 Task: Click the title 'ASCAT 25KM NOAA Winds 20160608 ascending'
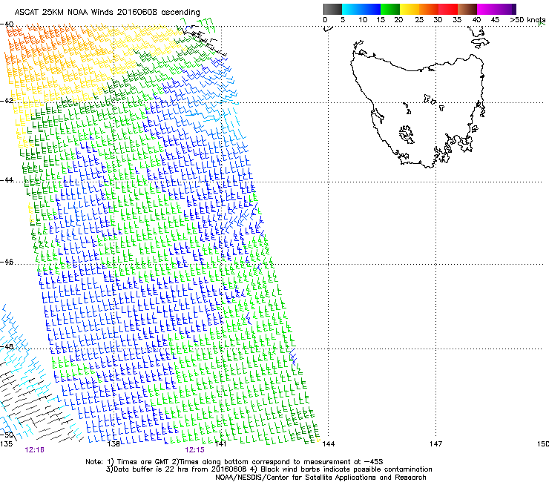pyautogui.click(x=107, y=13)
